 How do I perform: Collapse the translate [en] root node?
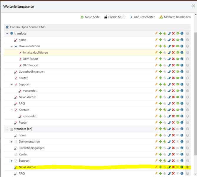(7, 129)
